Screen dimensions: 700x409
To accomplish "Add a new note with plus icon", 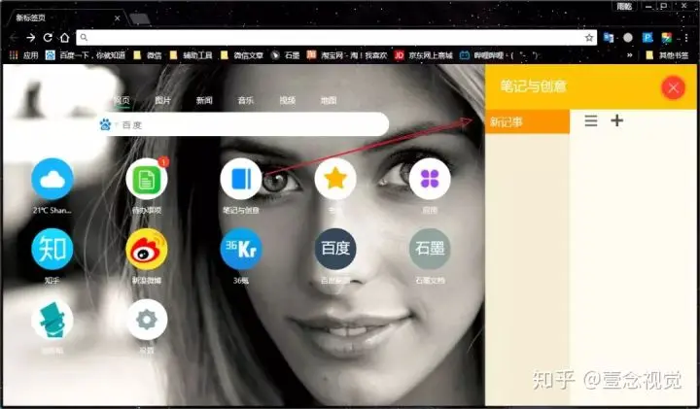I will tap(617, 120).
